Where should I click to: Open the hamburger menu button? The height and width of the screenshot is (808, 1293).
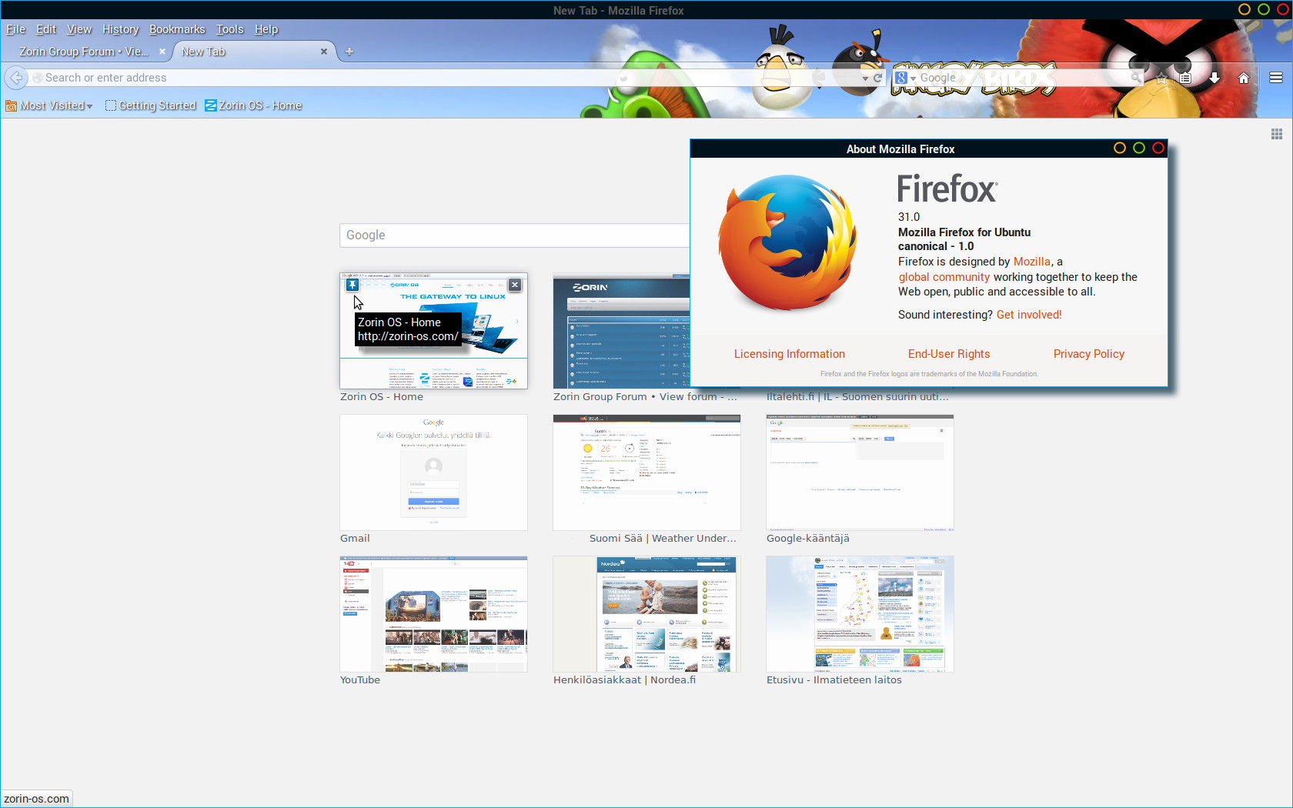coord(1275,78)
